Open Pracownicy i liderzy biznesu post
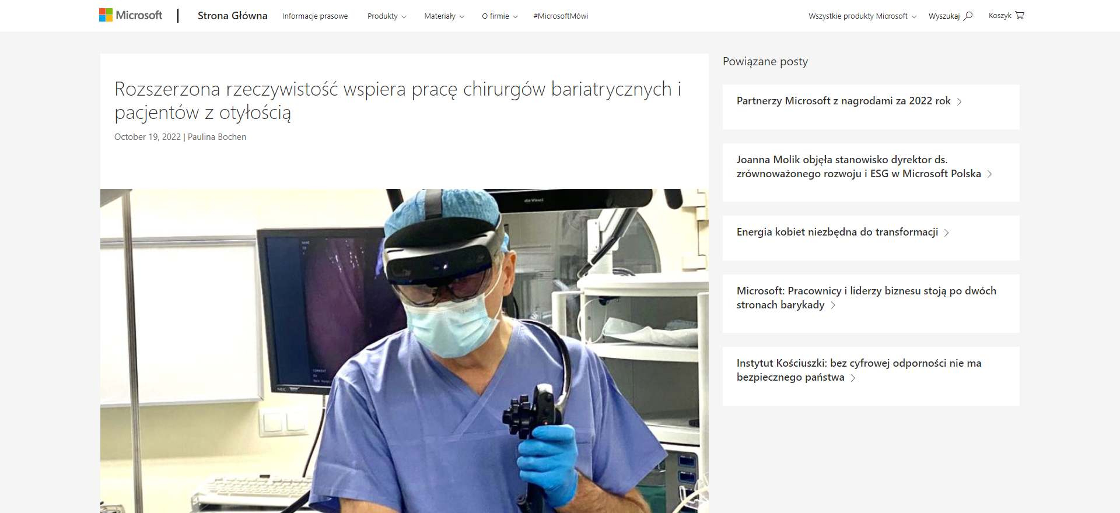This screenshot has height=513, width=1120. 866,298
